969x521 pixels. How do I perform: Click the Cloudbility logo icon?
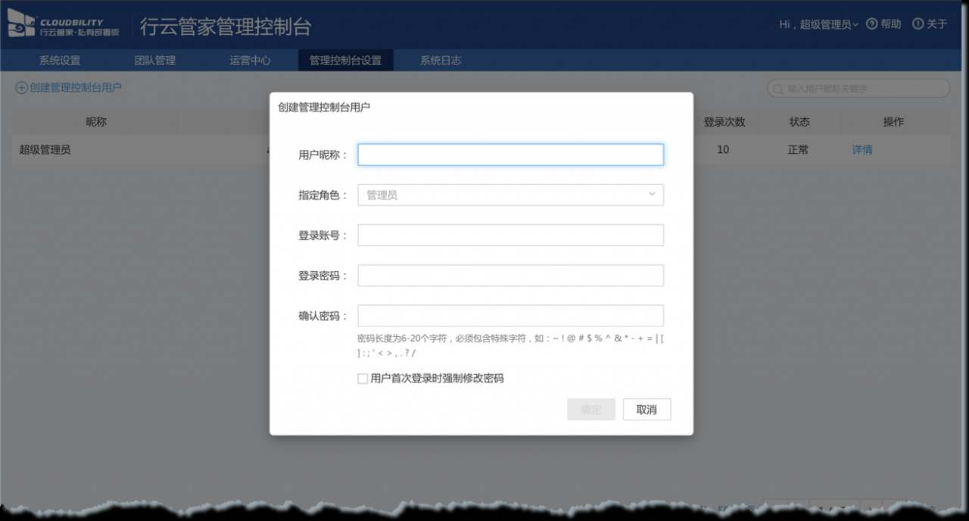click(x=21, y=23)
